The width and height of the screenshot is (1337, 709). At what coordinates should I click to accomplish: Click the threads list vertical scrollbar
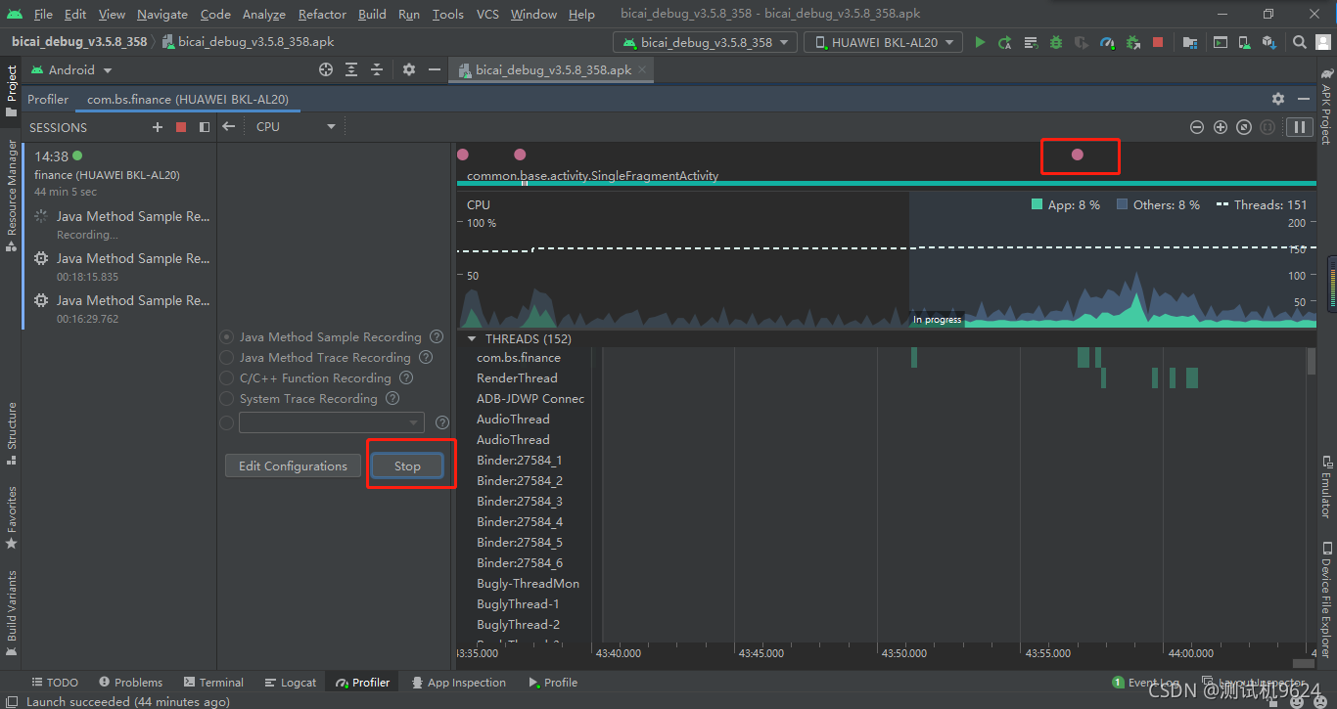pos(1312,361)
